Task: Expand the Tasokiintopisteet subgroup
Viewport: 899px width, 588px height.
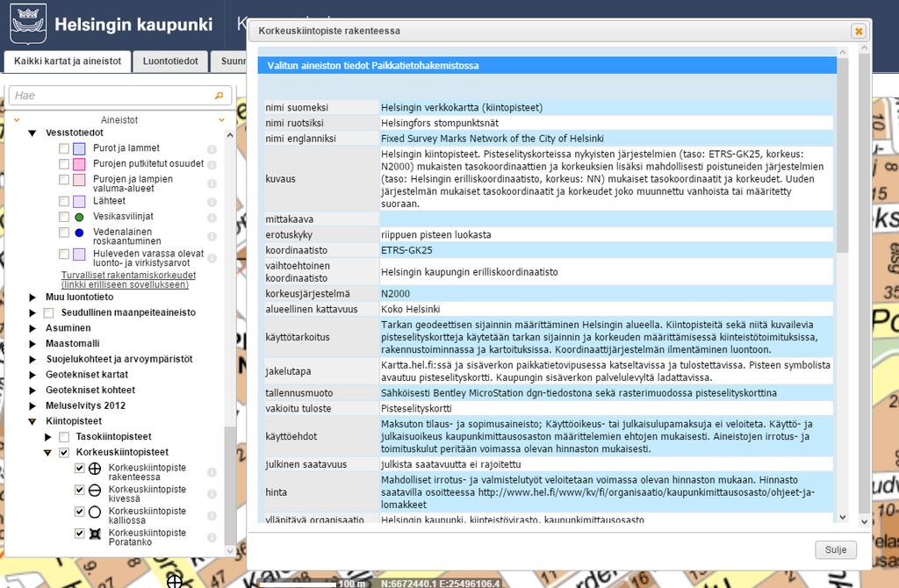Action: (48, 437)
